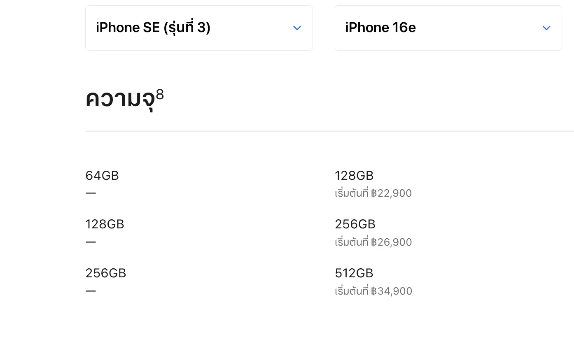Open the iPhone SE (รุ่นที่ 3) model dropdown
Image resolution: width=574 pixels, height=344 pixels.
[x=198, y=28]
